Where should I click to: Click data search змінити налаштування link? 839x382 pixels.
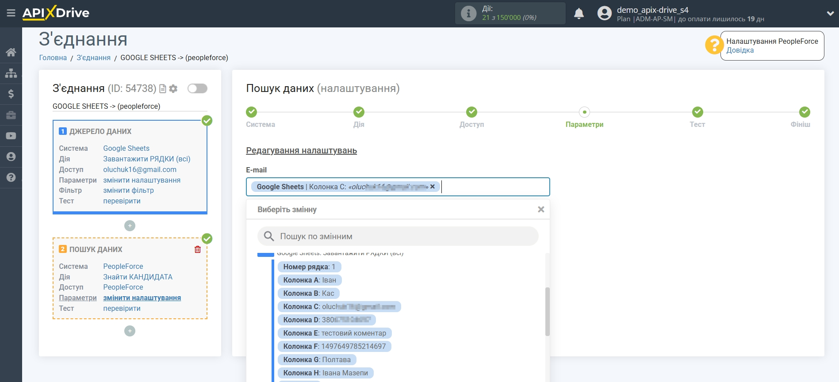click(x=142, y=298)
